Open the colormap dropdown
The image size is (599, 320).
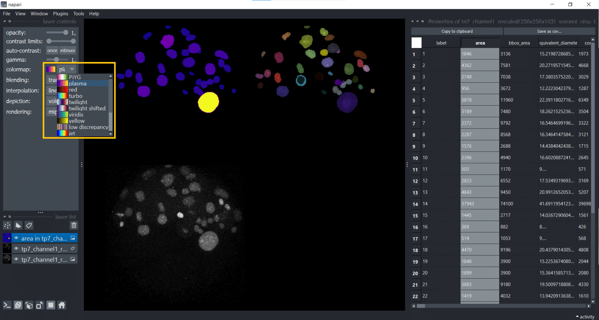click(67, 69)
